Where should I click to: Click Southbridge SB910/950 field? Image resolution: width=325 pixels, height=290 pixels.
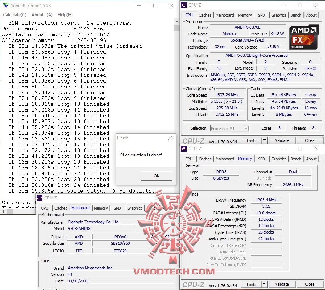click(120, 243)
